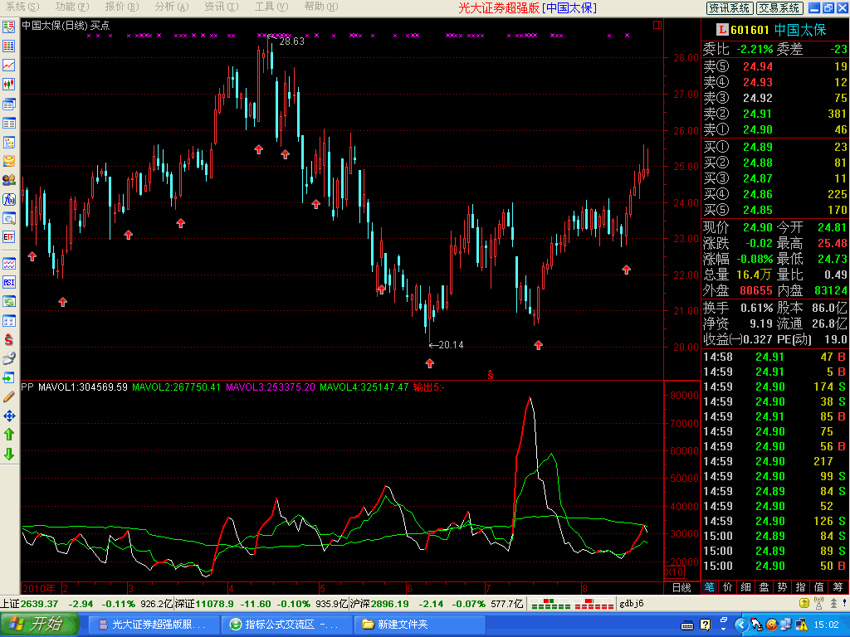The height and width of the screenshot is (637, 850).
Task: Click the green down arrow icon
Action: coord(9,455)
